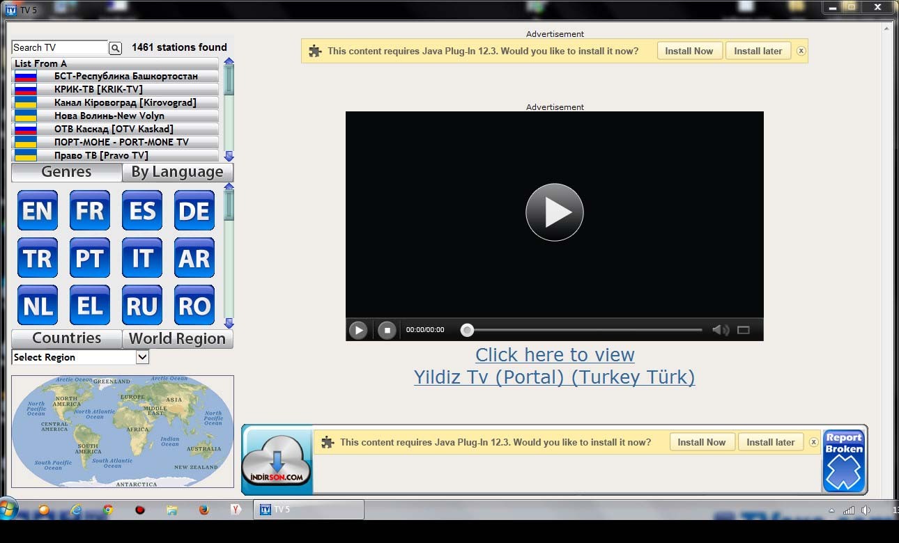Click the Search TV input field
The height and width of the screenshot is (543, 899).
pyautogui.click(x=60, y=48)
